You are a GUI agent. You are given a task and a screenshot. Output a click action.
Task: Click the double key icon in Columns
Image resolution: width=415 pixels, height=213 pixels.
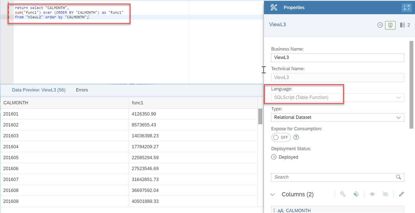point(356,194)
